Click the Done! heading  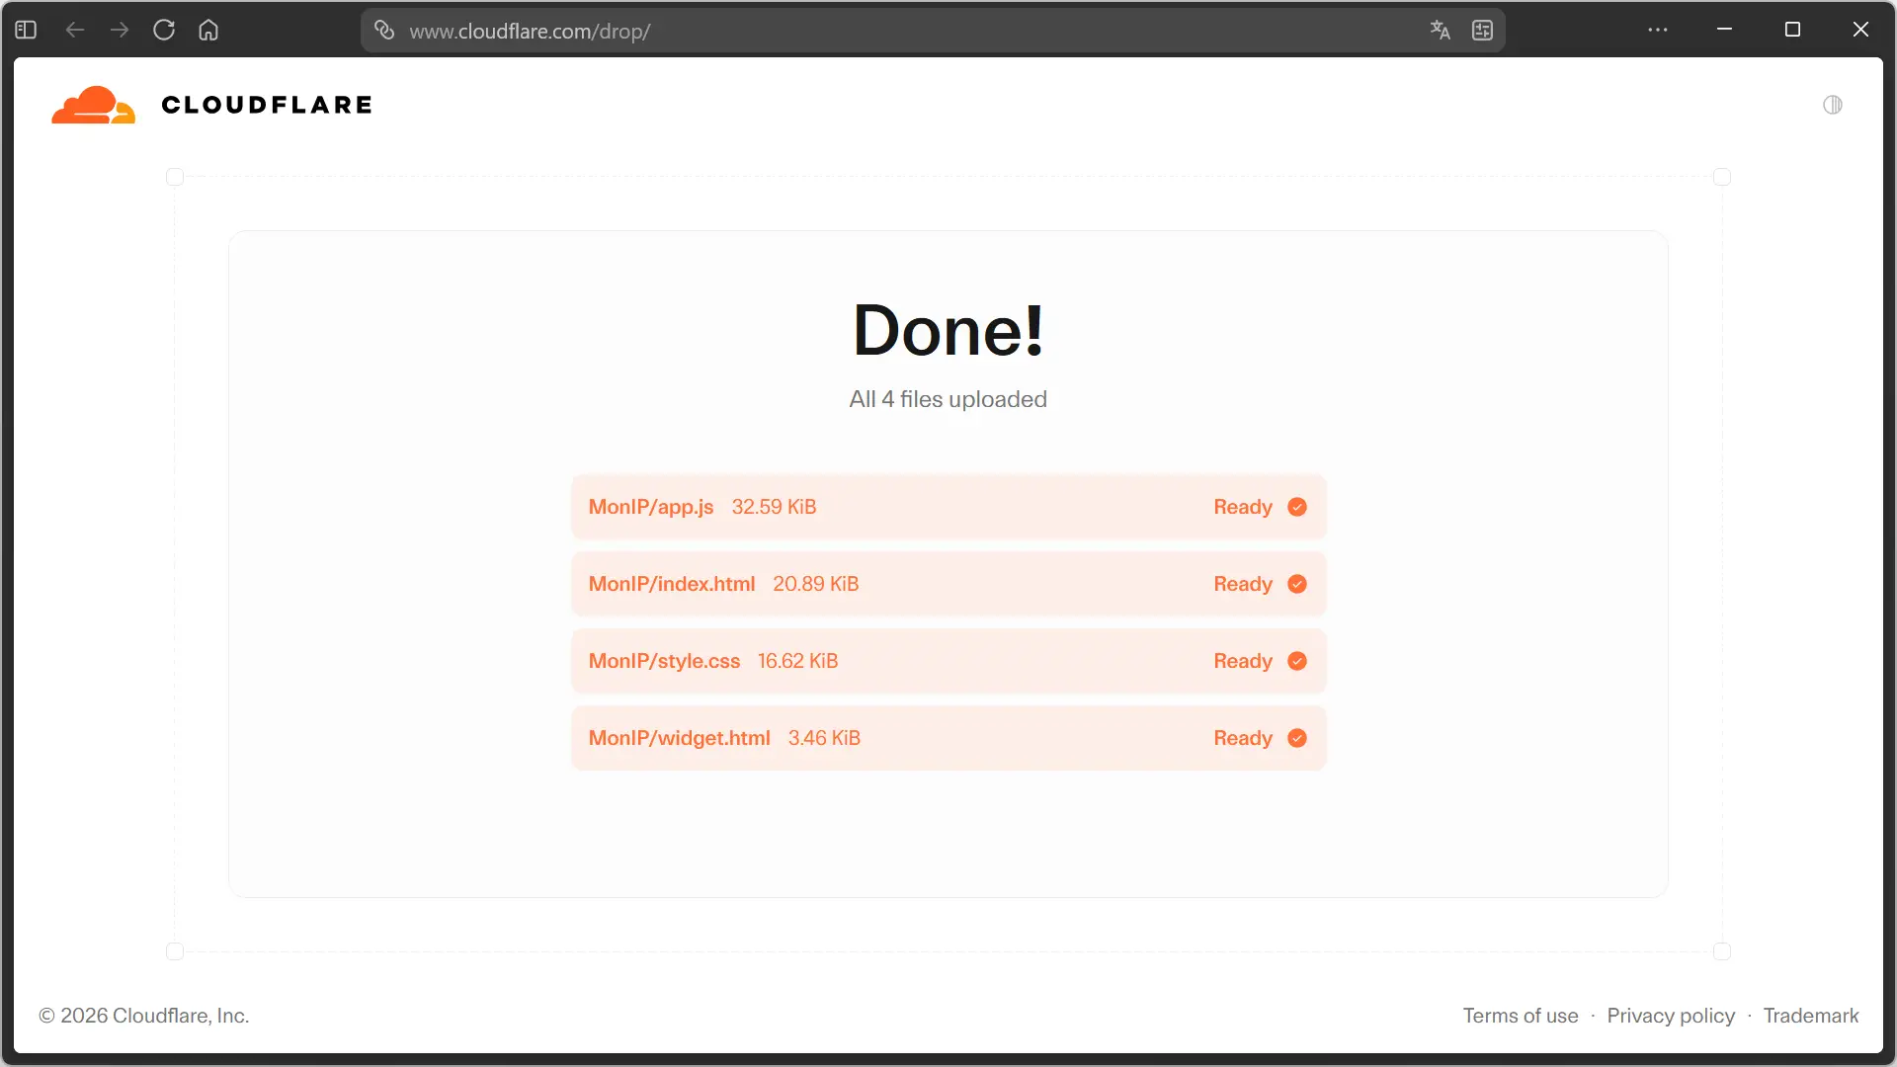[x=948, y=330]
